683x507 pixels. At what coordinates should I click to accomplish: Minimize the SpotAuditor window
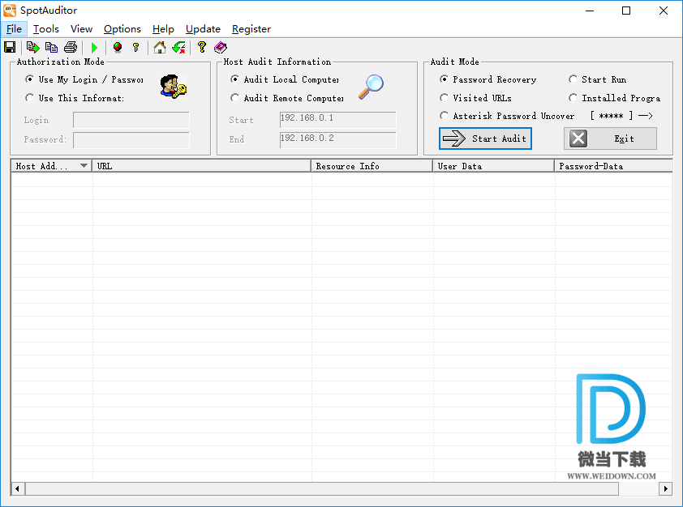590,11
